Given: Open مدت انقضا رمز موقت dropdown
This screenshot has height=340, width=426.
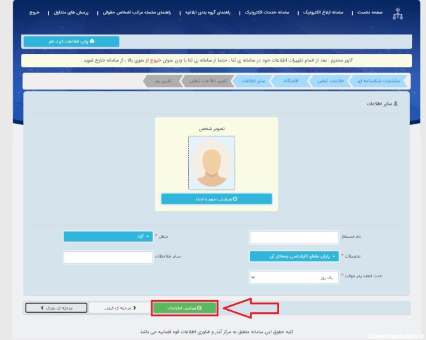Looking at the screenshot, I should click(x=294, y=277).
